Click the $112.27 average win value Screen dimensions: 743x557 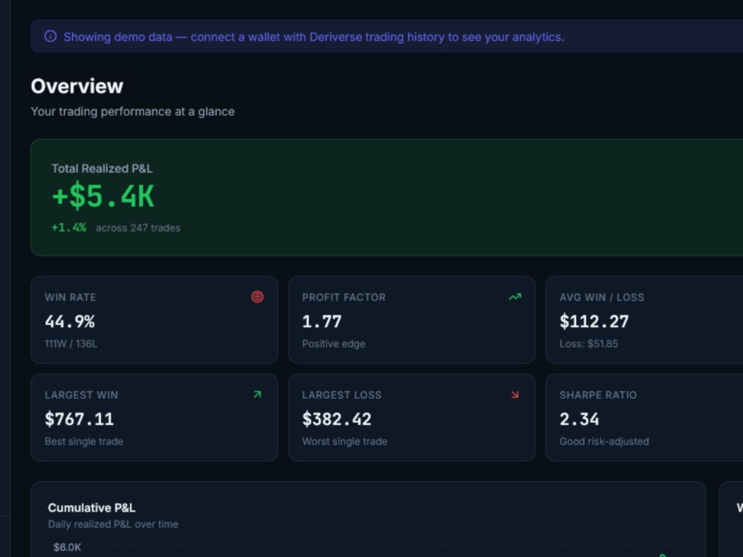point(594,322)
